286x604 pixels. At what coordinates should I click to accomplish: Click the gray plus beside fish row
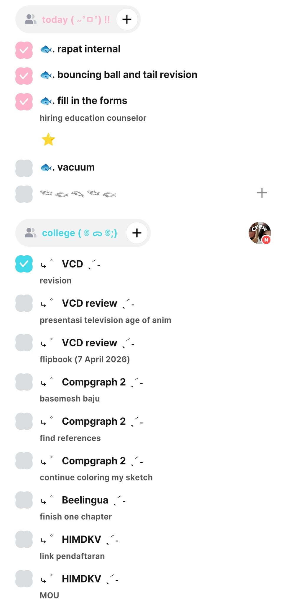click(x=262, y=193)
